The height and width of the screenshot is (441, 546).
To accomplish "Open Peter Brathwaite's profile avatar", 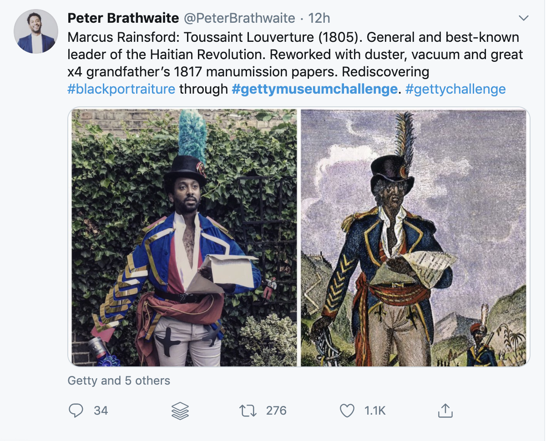I will (x=36, y=31).
